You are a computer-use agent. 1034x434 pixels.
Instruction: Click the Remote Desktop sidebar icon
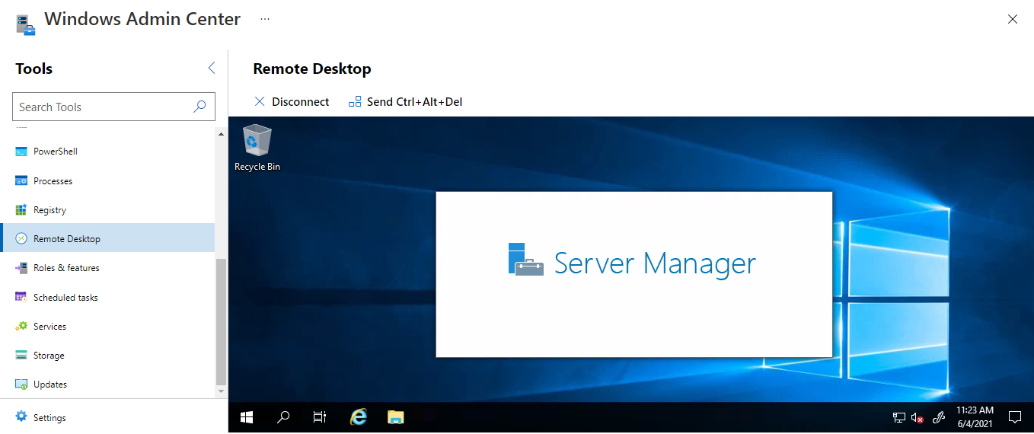21,238
